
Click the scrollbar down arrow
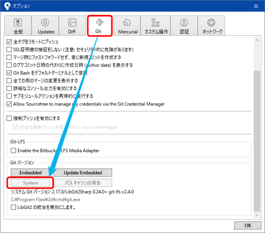click(257, 215)
